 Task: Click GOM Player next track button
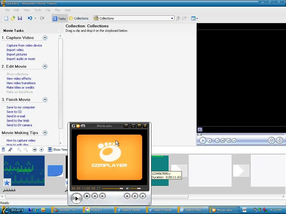(103, 196)
